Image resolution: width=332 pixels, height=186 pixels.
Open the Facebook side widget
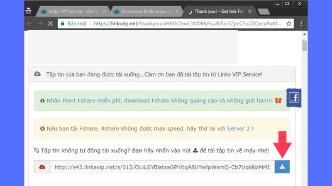point(294,98)
